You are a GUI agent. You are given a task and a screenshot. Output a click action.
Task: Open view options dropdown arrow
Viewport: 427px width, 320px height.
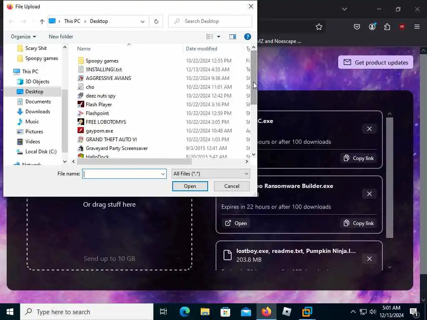[219, 37]
